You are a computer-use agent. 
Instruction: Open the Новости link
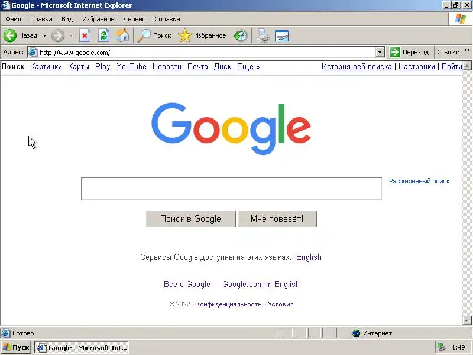pos(167,67)
